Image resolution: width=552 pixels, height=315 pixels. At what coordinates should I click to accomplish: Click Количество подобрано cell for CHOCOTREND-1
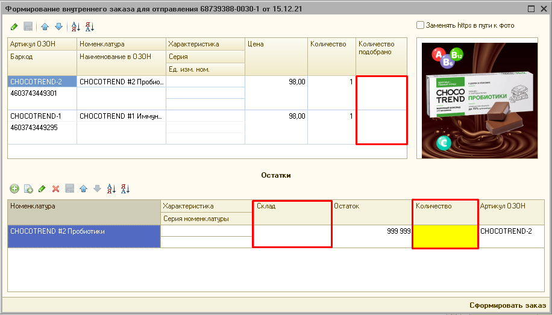pyautogui.click(x=381, y=127)
